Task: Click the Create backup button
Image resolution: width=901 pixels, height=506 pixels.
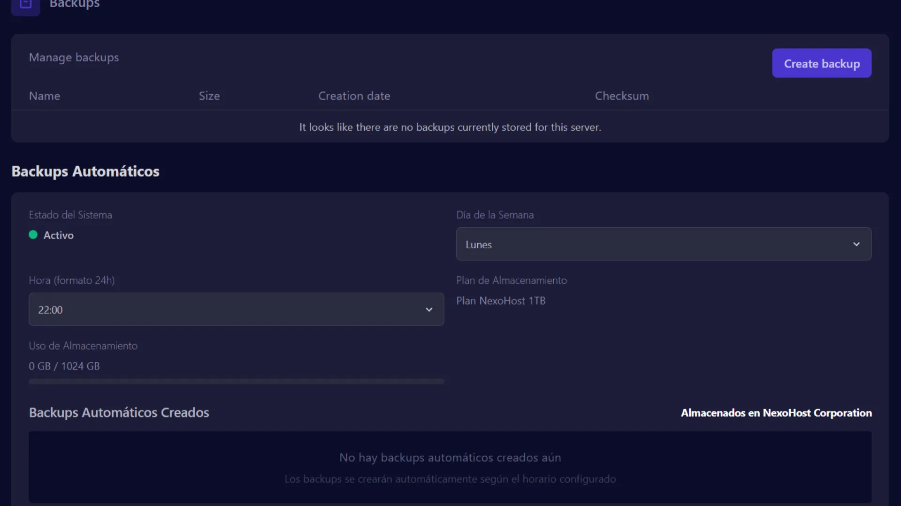Action: click(x=821, y=63)
